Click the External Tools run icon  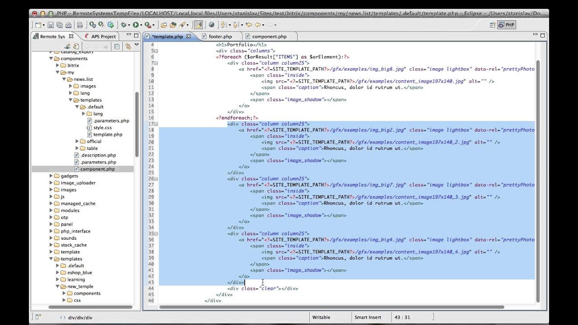click(147, 25)
